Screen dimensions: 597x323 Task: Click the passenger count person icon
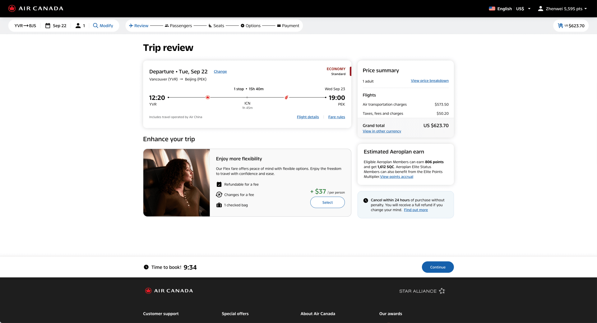point(78,26)
